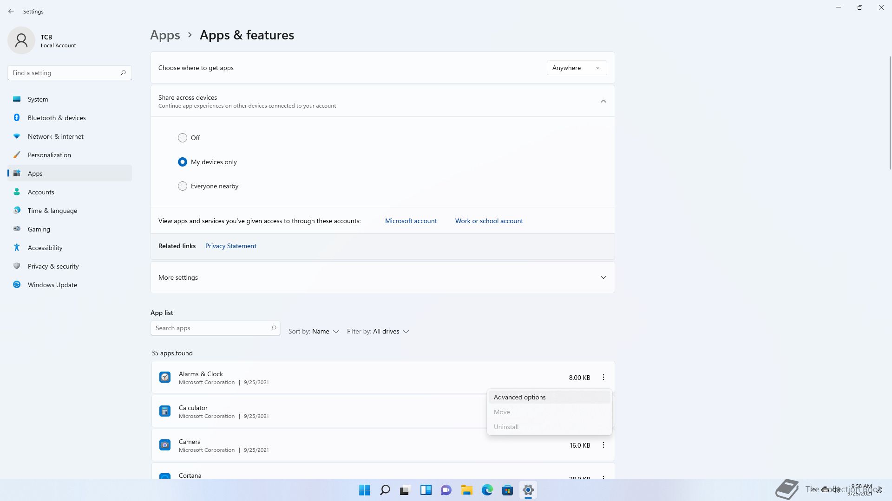Click the Apps breadcrumb link

(x=165, y=35)
